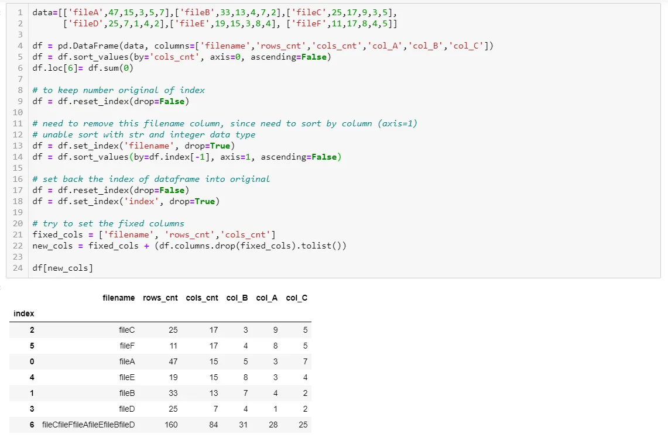
Task: Click cols_cnt value 13 in the fileB row
Action: coord(214,393)
